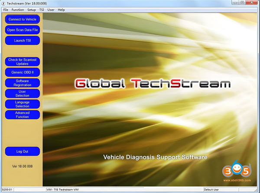Launch TSI from sidebar

click(23, 41)
